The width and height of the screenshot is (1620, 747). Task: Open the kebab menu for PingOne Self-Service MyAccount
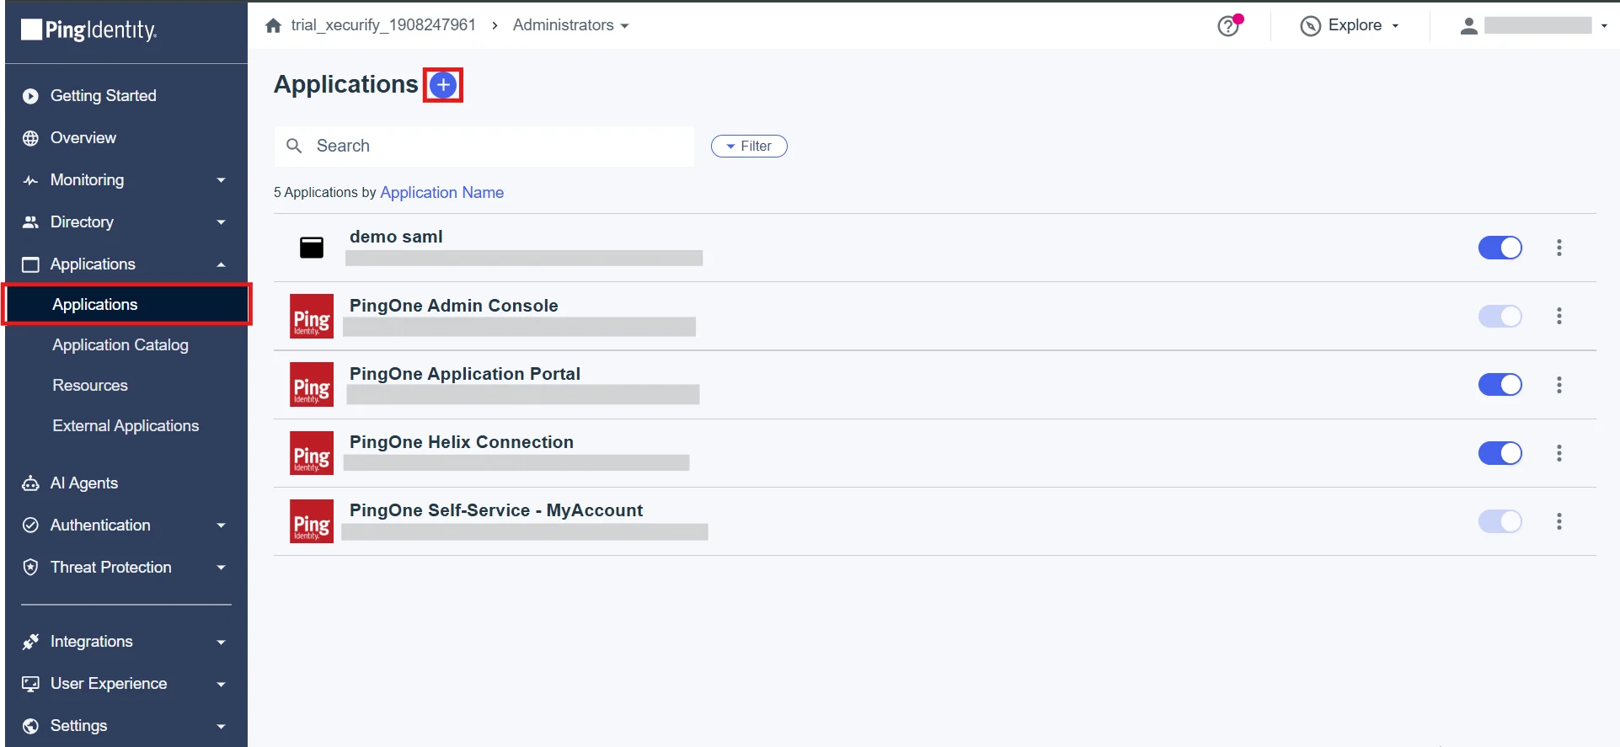tap(1559, 521)
